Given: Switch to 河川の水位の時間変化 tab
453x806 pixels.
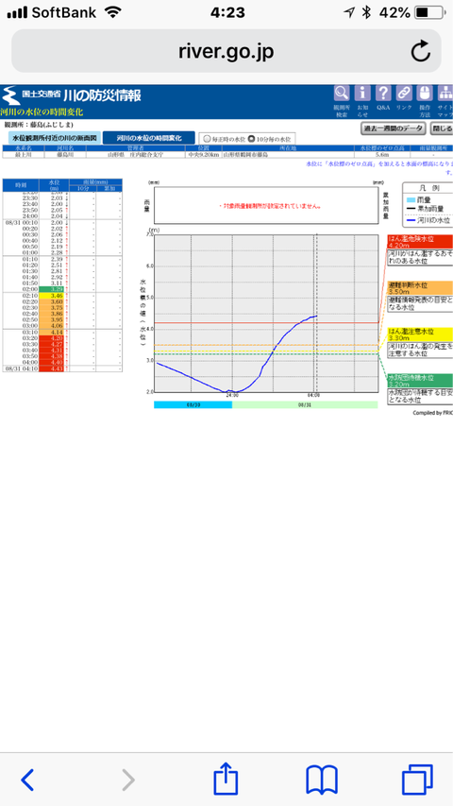Looking at the screenshot, I should click(x=149, y=138).
